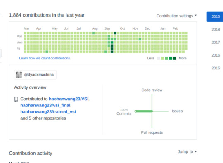Image resolution: width=223 pixels, height=163 pixels.
Task: Click the green August contribution square in top row
Action: pyautogui.click(x=93, y=33)
